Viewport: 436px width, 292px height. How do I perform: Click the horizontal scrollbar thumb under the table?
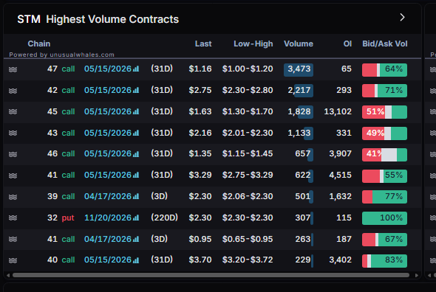(x=211, y=275)
